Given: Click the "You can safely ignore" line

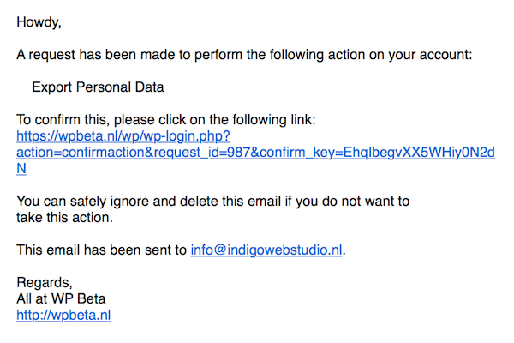Looking at the screenshot, I should pyautogui.click(x=213, y=202).
